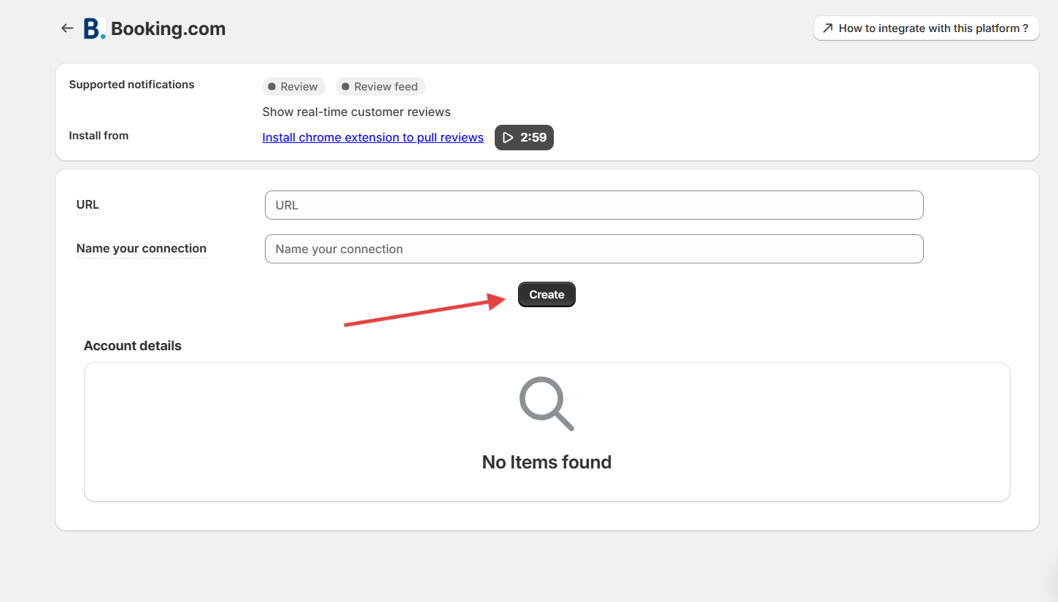
Task: Click the 'No Items found' message
Action: [547, 462]
